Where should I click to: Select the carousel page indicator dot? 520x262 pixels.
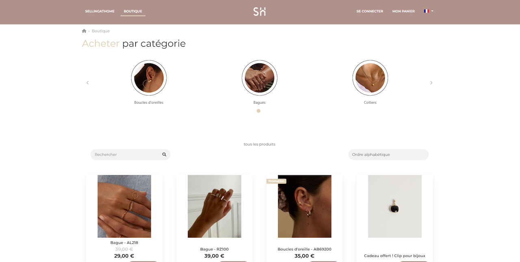(x=258, y=111)
